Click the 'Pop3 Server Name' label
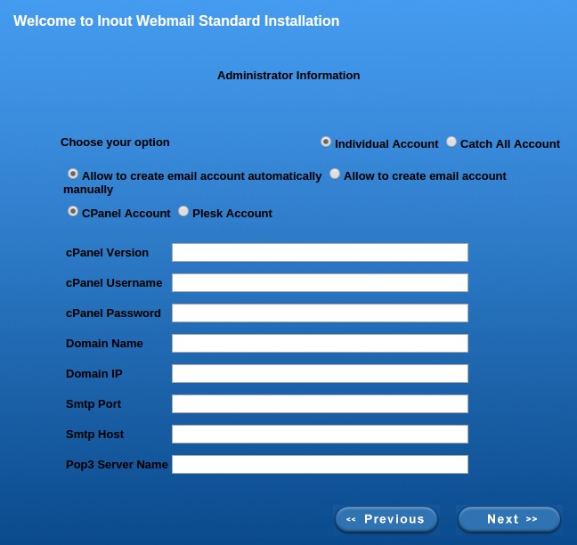The image size is (577, 545). tap(117, 465)
